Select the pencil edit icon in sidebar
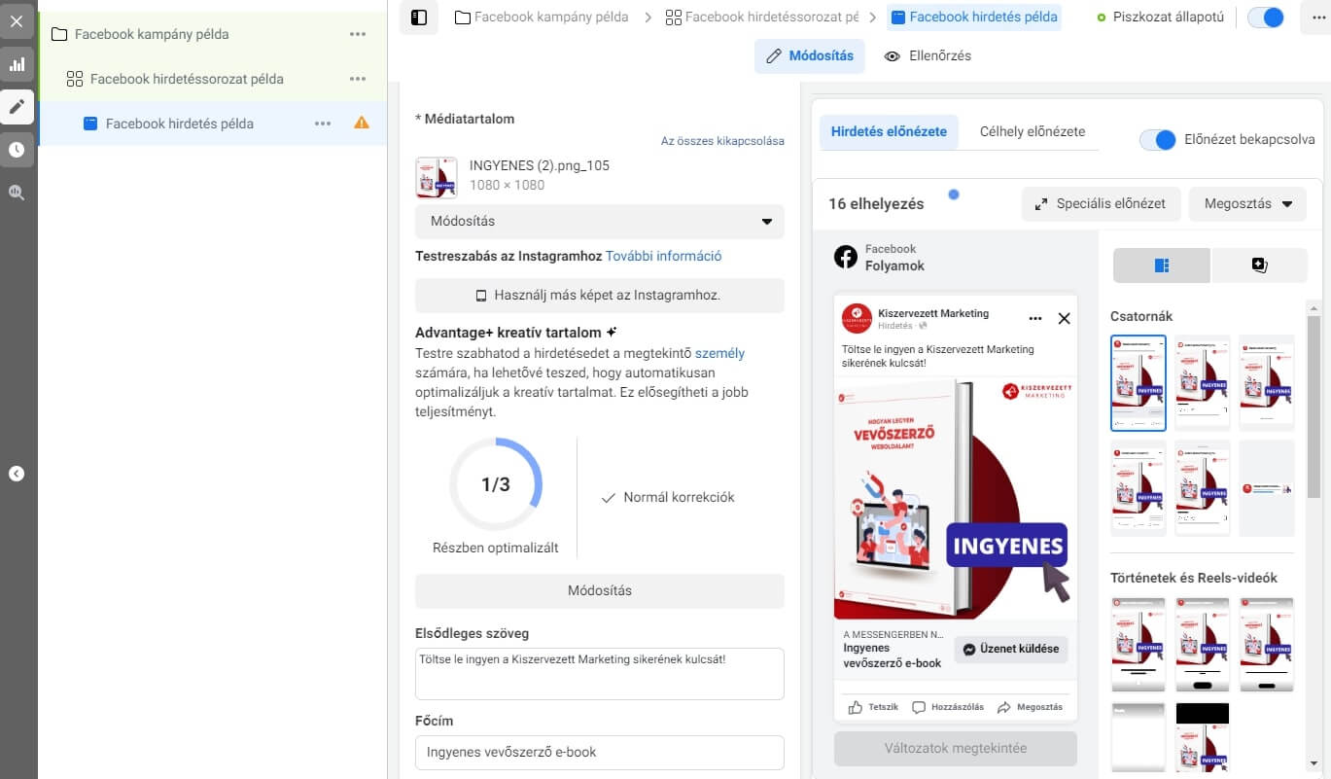This screenshot has height=779, width=1331. click(x=17, y=107)
